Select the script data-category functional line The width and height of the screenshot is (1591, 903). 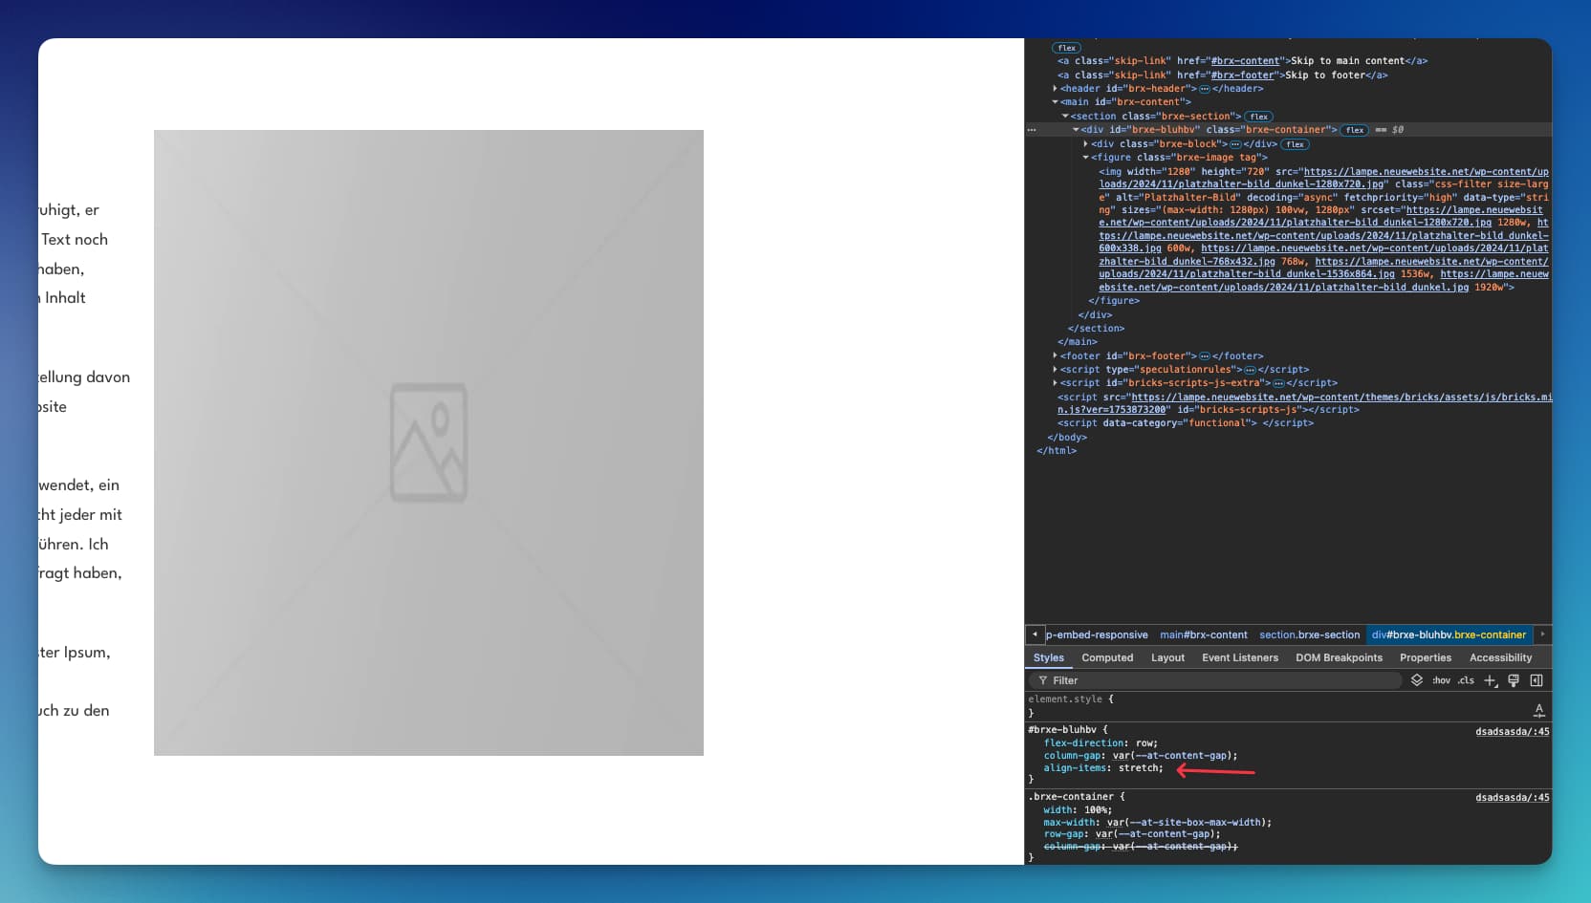(x=1186, y=423)
